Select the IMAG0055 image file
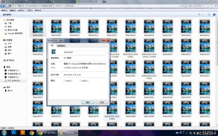 click(x=38, y=90)
